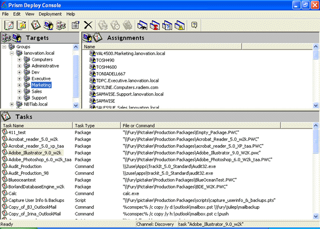Select the Acrobat_reader_5.0_xp_taa task

36,146
